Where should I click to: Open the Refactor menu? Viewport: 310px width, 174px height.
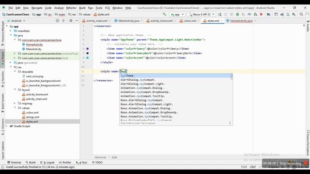click(x=71, y=8)
